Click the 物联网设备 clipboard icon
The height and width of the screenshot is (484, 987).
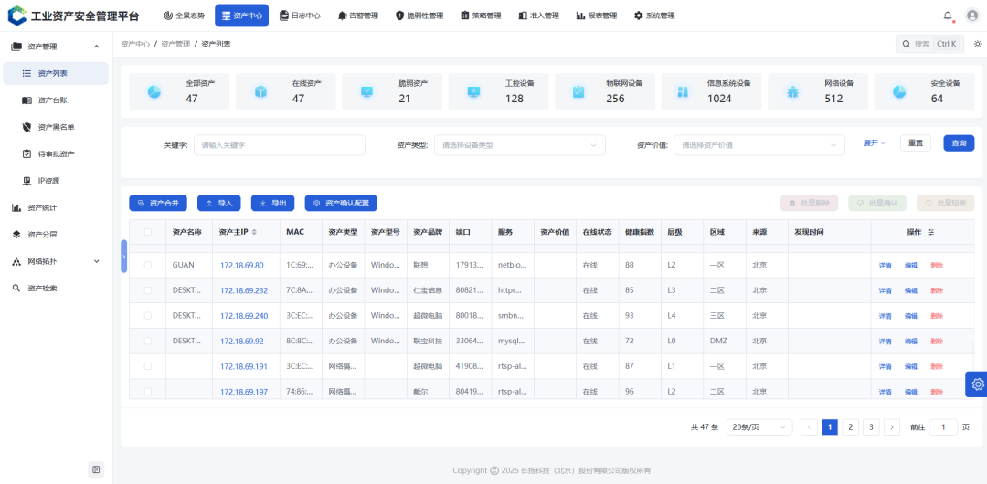point(578,92)
